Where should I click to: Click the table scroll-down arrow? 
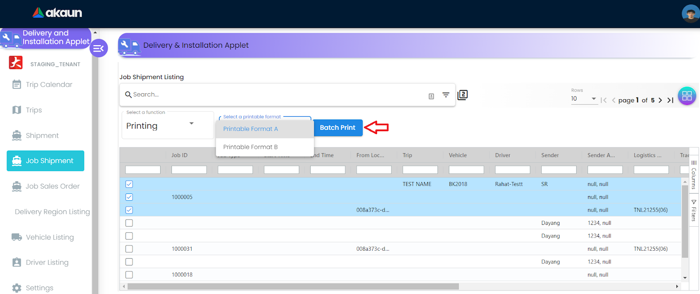coord(685,278)
